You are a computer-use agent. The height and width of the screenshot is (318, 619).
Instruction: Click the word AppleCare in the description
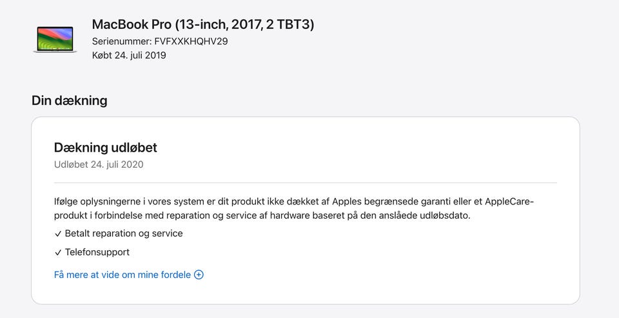click(x=508, y=201)
